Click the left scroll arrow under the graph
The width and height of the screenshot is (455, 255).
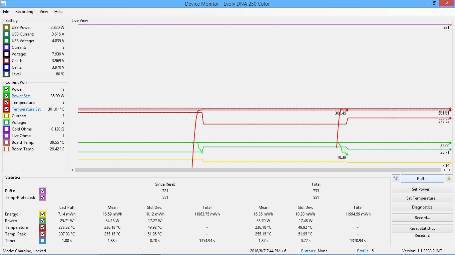(x=73, y=170)
